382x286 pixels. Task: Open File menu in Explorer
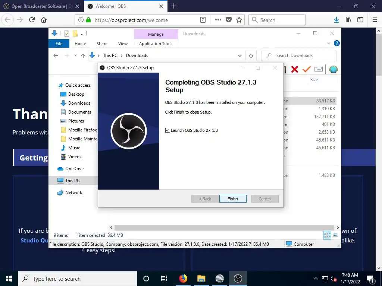pyautogui.click(x=59, y=44)
